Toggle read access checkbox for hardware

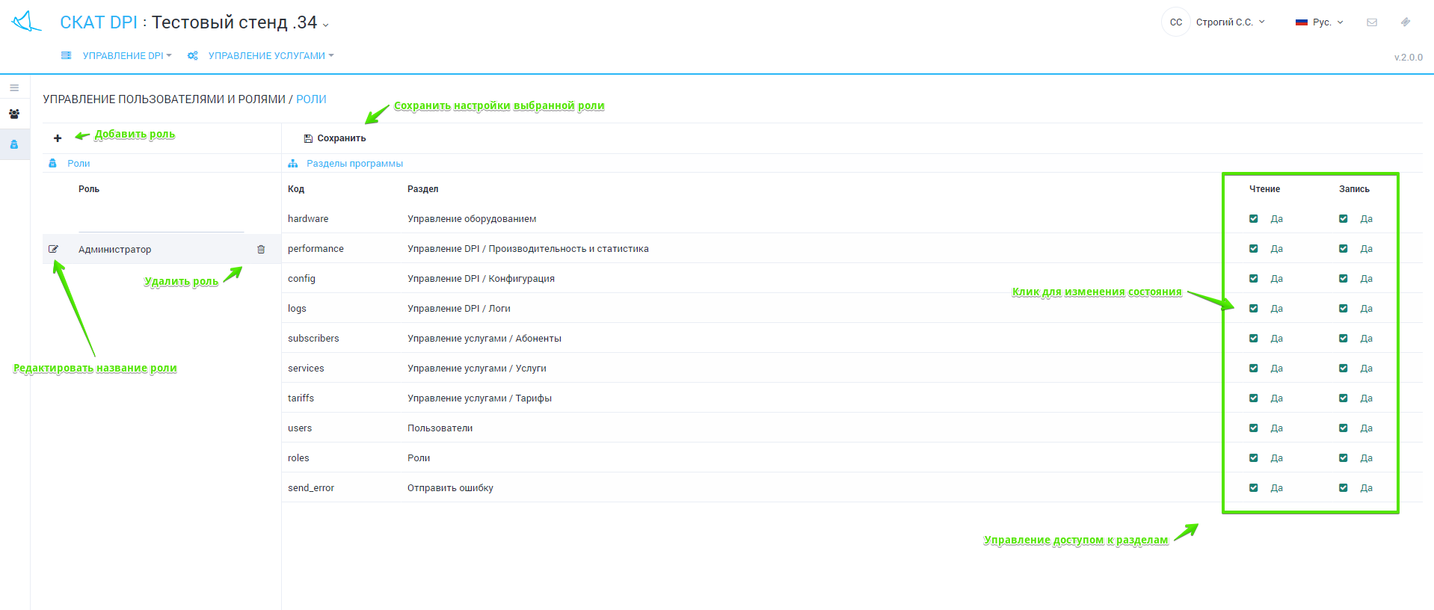tap(1254, 219)
